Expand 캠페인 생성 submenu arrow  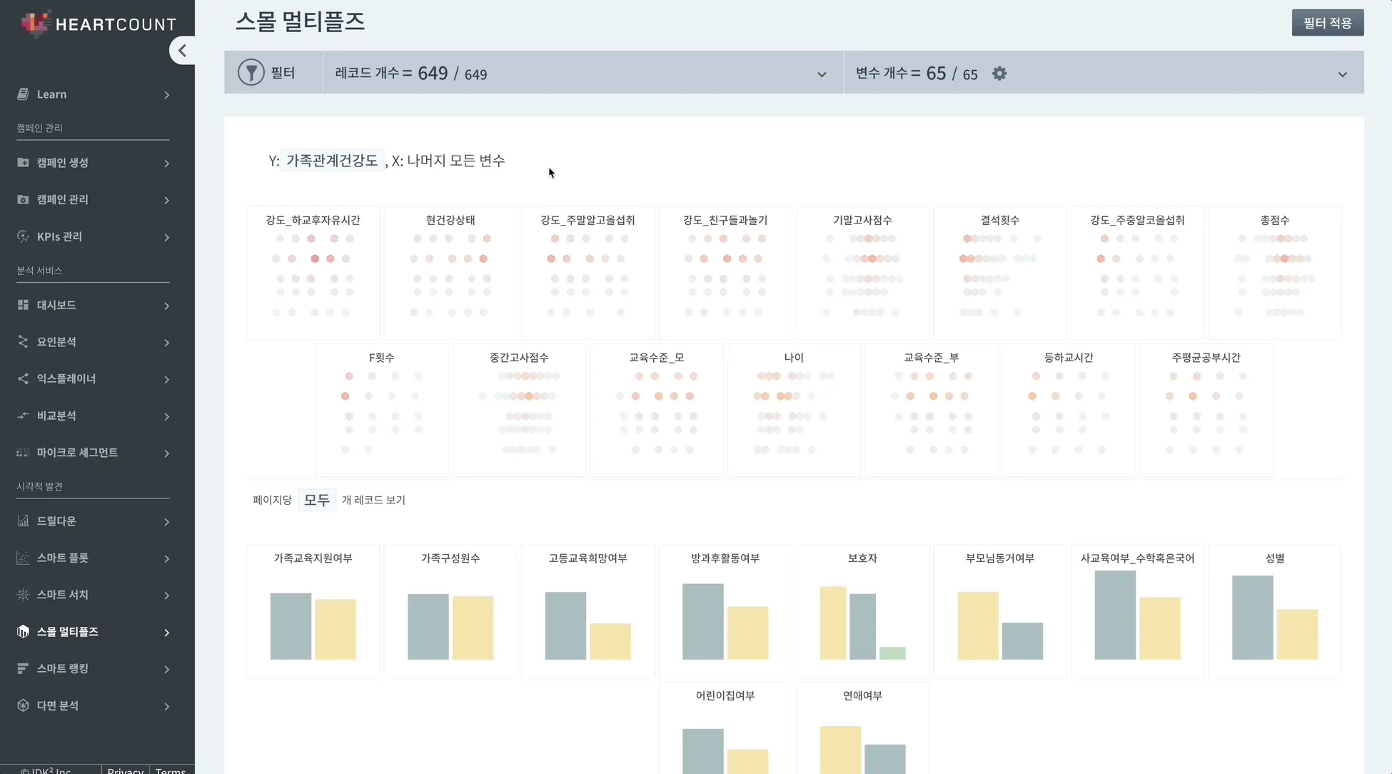[166, 164]
